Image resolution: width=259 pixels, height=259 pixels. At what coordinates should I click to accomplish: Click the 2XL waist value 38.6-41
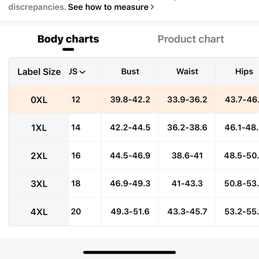click(x=187, y=156)
